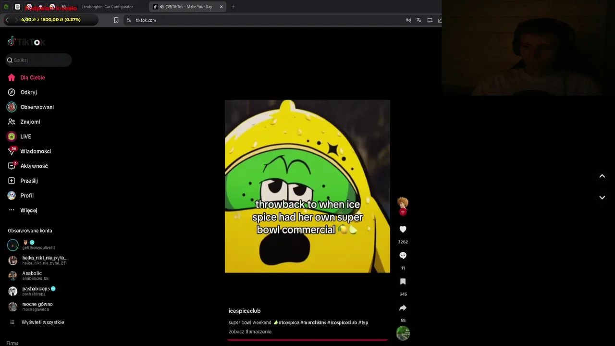Open hejka_nikt_nie_pyta followed account
The image size is (615, 346).
pos(37,260)
